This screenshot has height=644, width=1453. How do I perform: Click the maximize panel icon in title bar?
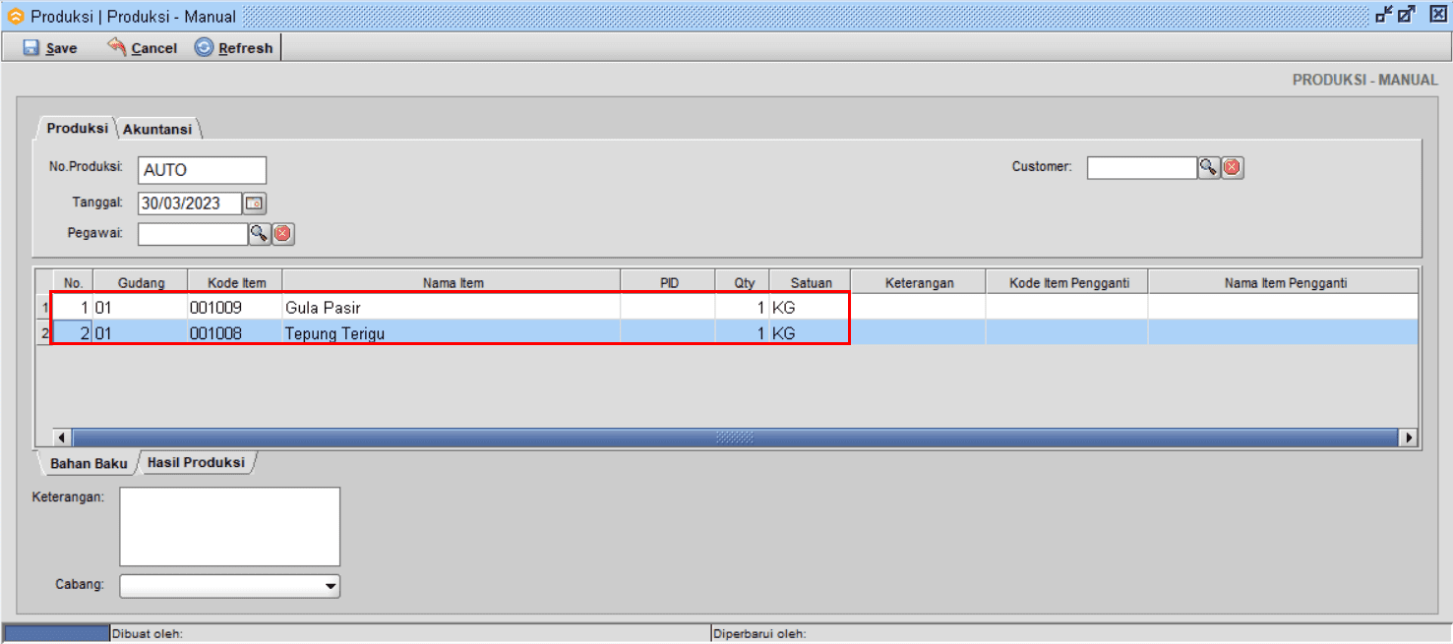pos(1407,14)
